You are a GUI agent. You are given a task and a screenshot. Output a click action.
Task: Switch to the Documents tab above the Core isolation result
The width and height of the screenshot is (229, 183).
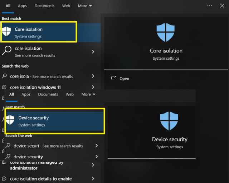click(x=44, y=6)
